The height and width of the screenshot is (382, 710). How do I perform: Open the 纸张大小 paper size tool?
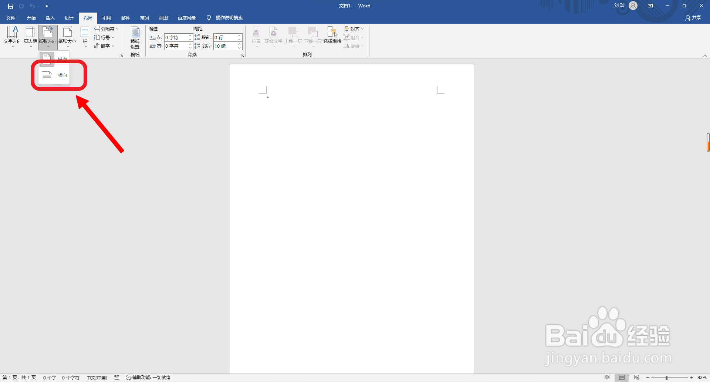point(67,37)
